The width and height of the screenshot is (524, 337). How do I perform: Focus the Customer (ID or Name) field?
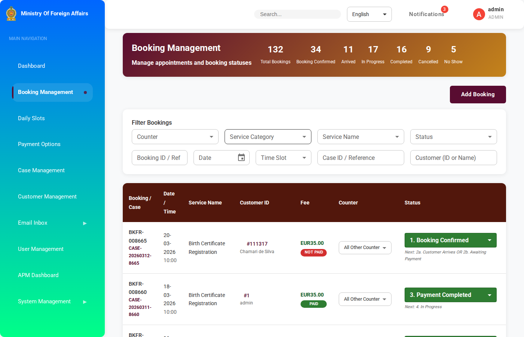pyautogui.click(x=453, y=158)
